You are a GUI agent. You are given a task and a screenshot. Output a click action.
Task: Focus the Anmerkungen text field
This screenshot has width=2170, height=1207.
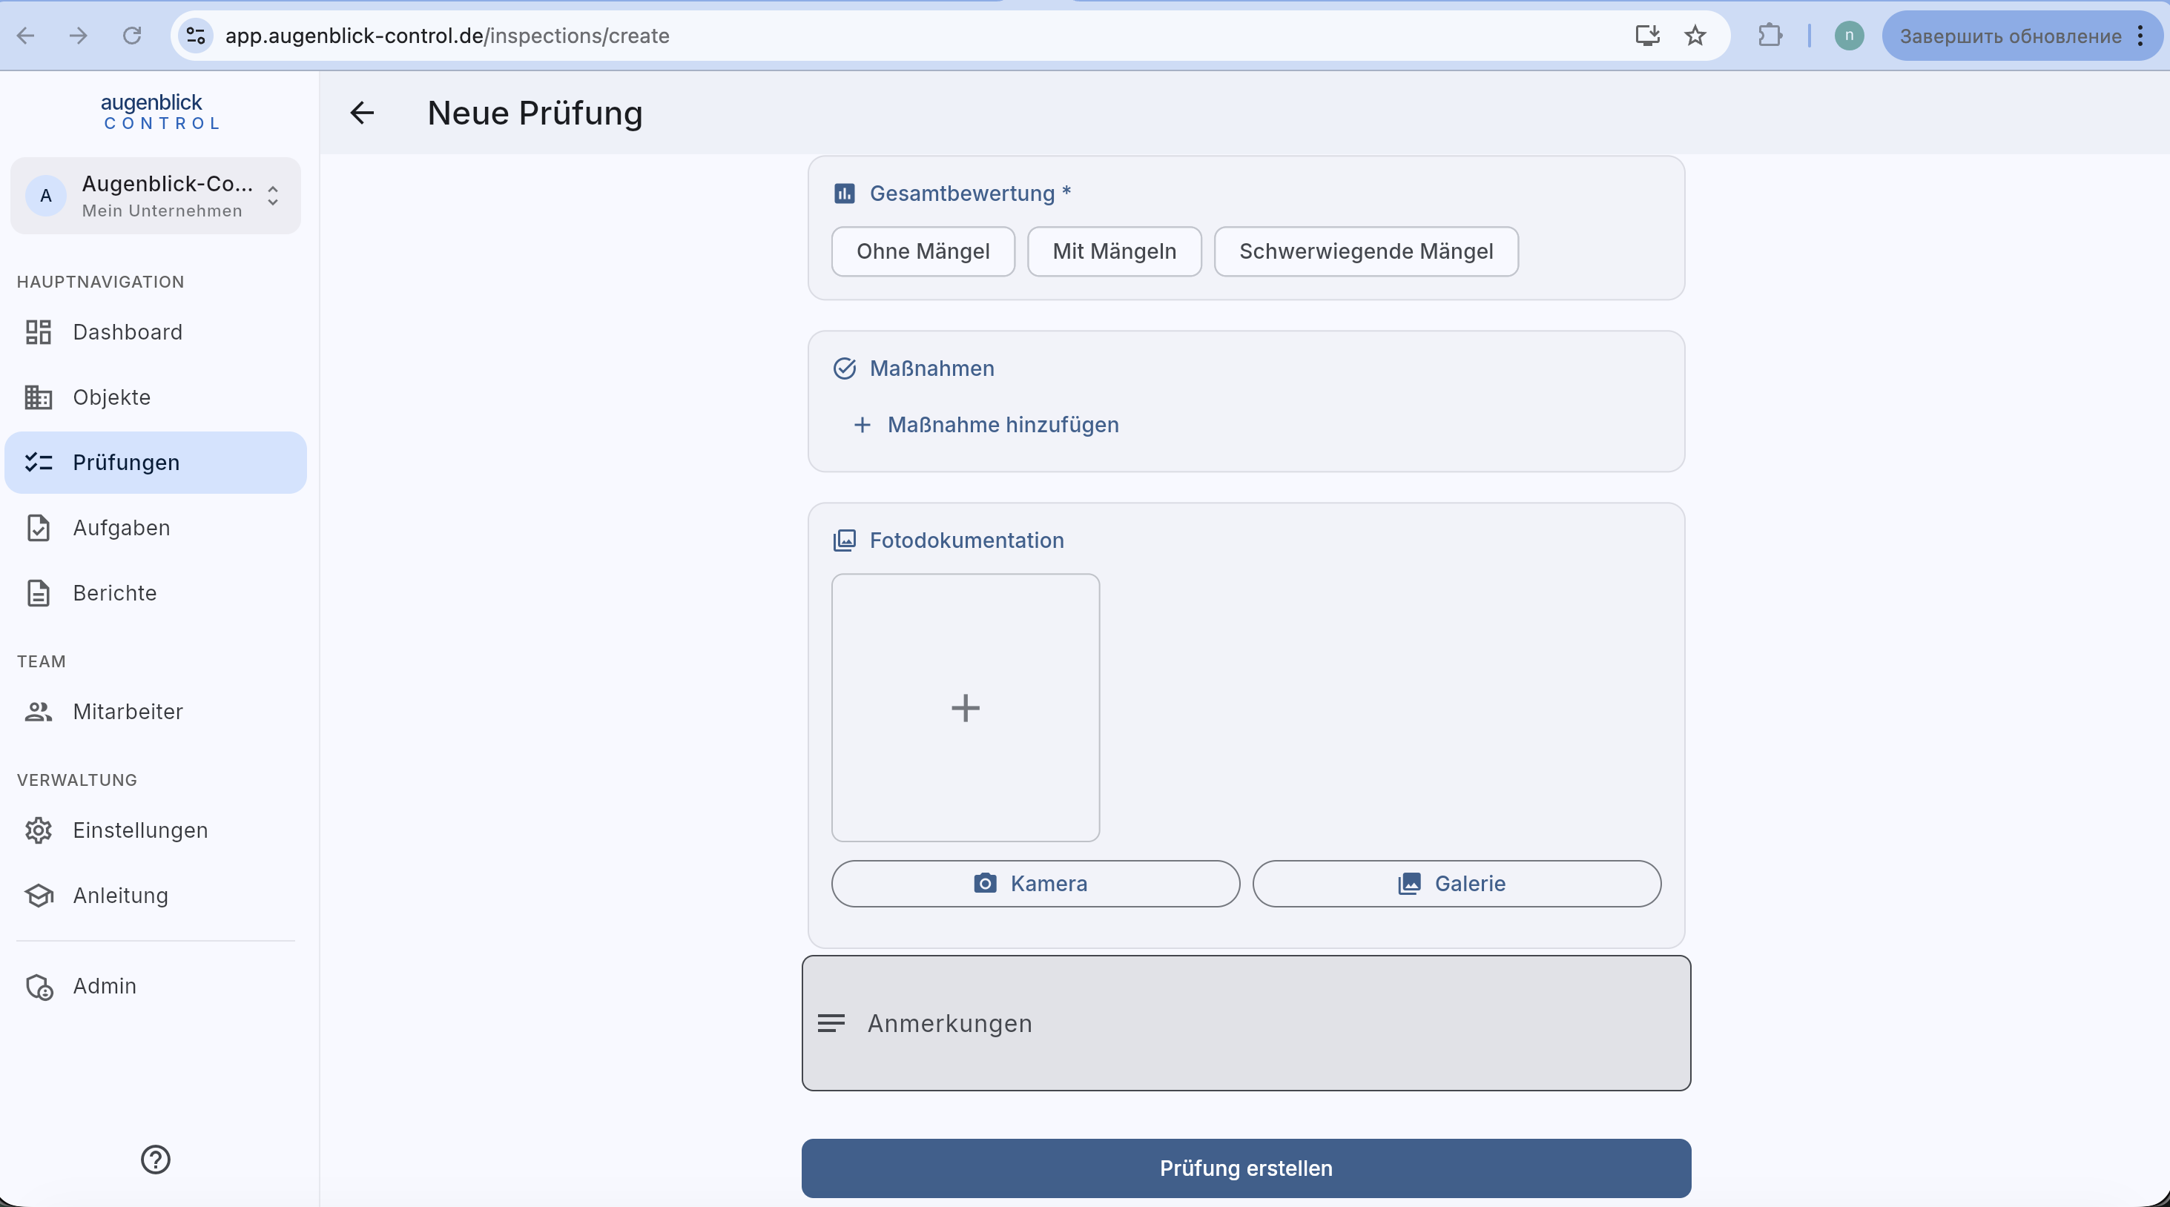pyautogui.click(x=1246, y=1023)
